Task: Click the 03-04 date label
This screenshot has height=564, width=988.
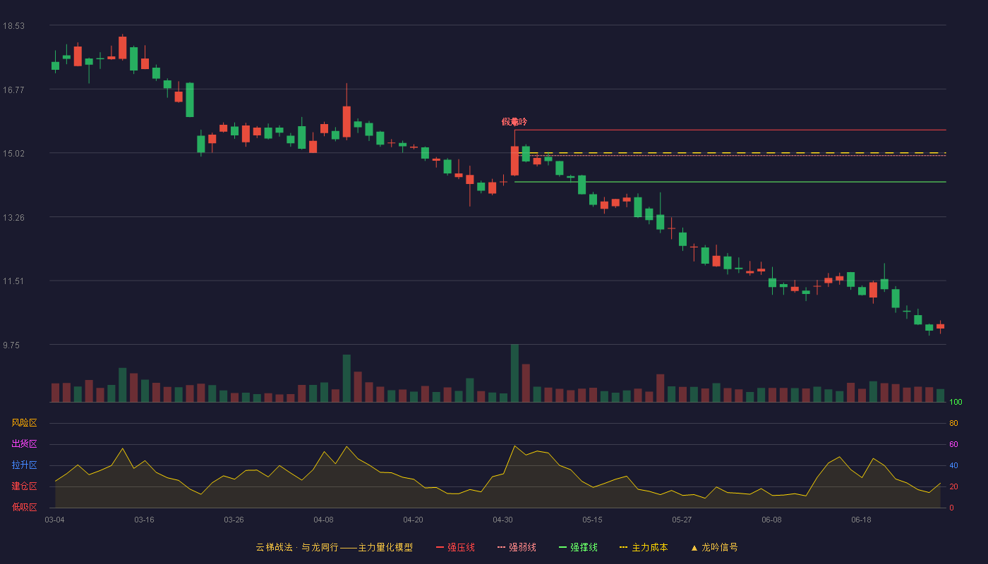Action: pyautogui.click(x=55, y=520)
